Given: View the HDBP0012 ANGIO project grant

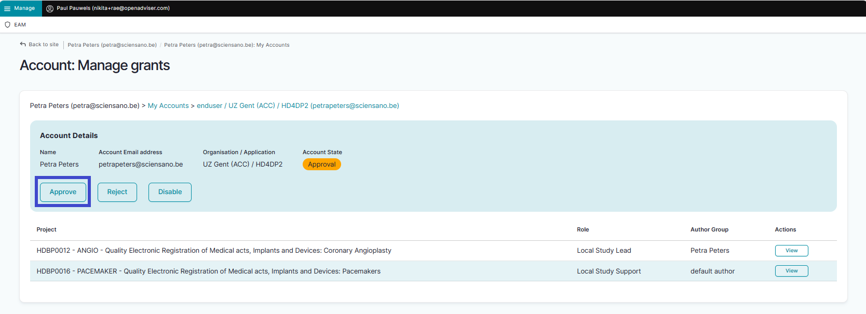Looking at the screenshot, I should pyautogui.click(x=791, y=251).
